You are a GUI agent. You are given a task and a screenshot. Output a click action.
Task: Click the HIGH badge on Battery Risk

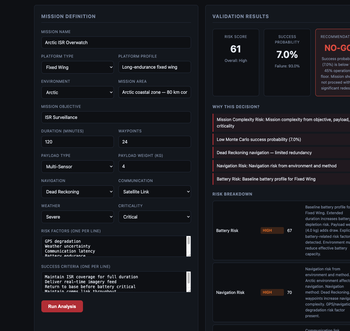click(272, 230)
